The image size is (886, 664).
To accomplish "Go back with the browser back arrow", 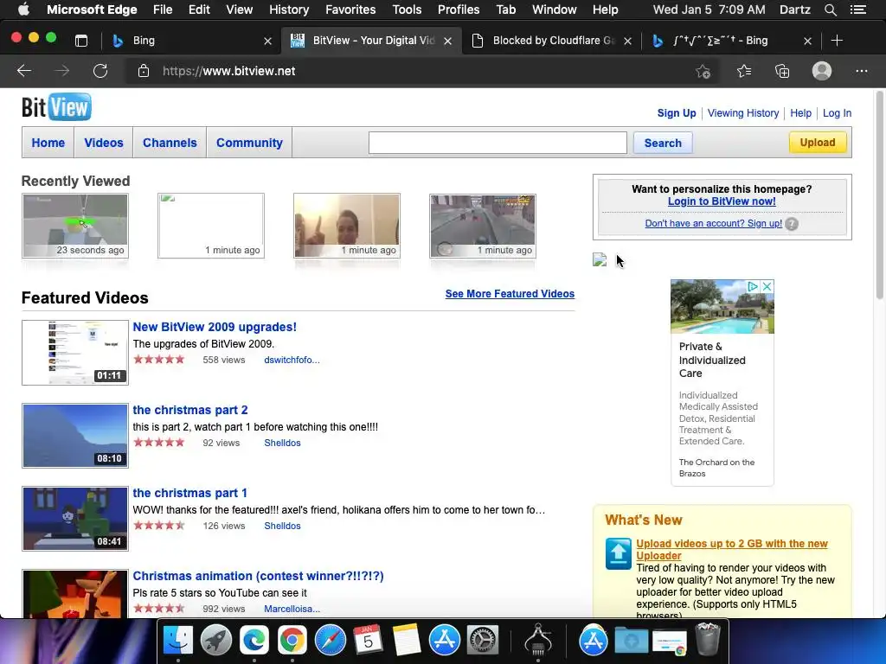I will [x=23, y=71].
